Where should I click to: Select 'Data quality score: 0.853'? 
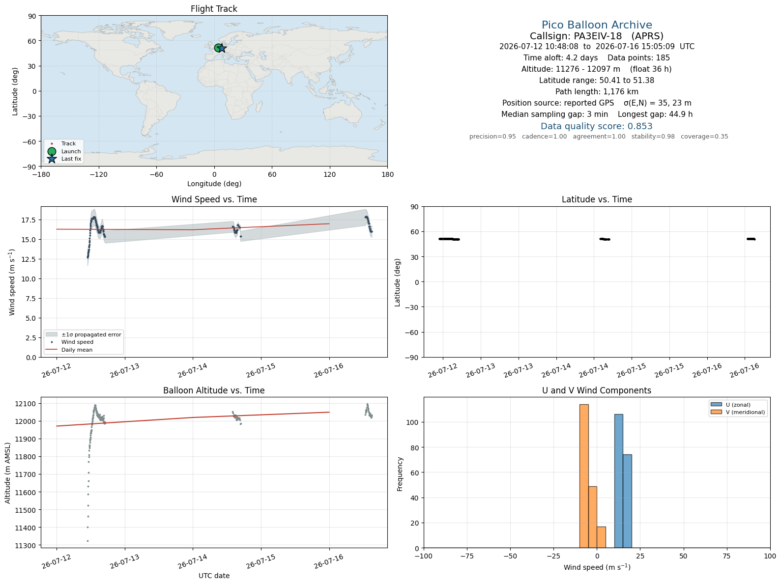point(597,126)
